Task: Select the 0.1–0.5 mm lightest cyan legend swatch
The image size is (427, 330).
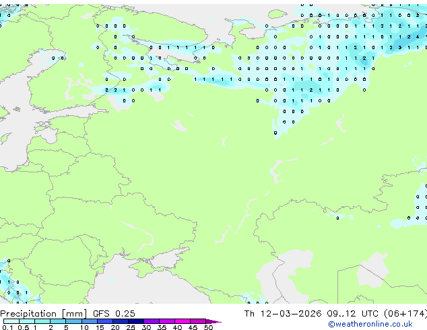Action: (x=11, y=321)
